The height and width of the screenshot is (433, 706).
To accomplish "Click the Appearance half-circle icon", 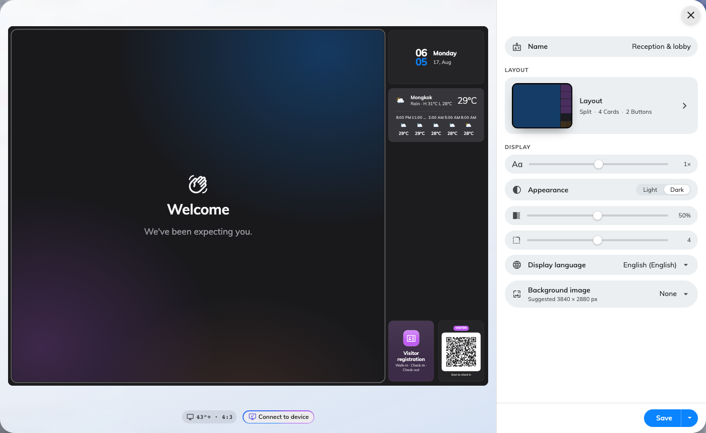I will click(x=517, y=190).
